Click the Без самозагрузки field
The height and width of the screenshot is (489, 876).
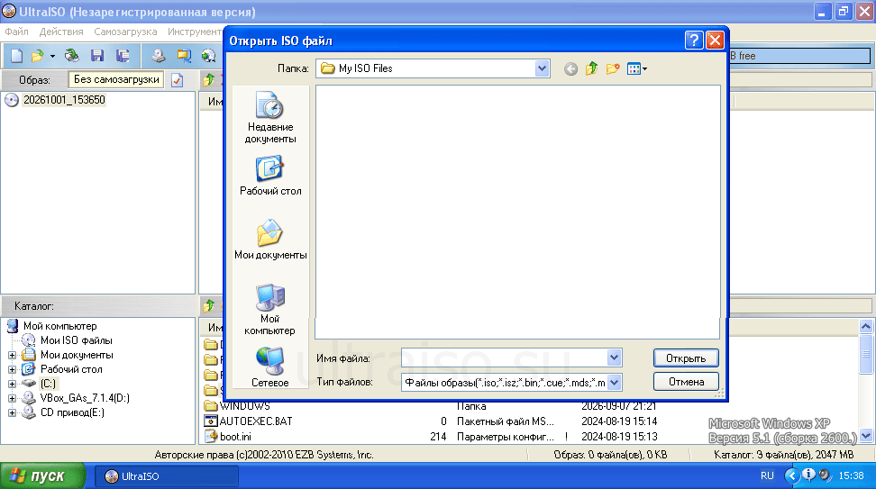tap(116, 80)
